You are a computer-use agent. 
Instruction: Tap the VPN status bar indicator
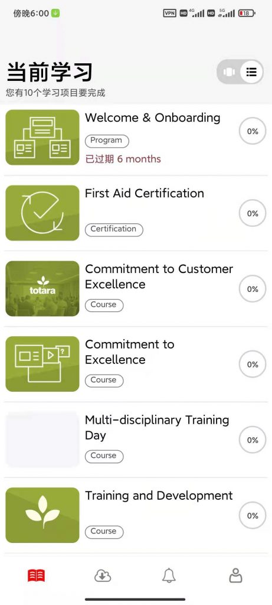(169, 13)
